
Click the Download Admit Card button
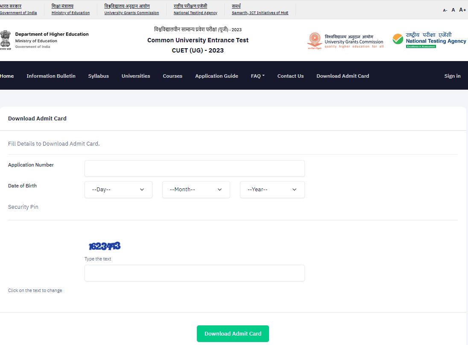233,333
